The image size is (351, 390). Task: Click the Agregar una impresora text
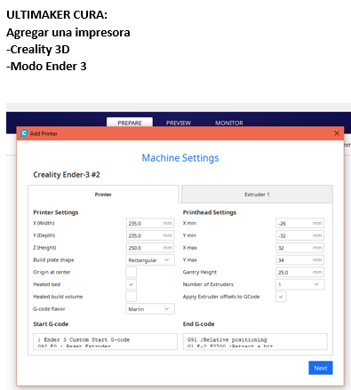tap(68, 32)
